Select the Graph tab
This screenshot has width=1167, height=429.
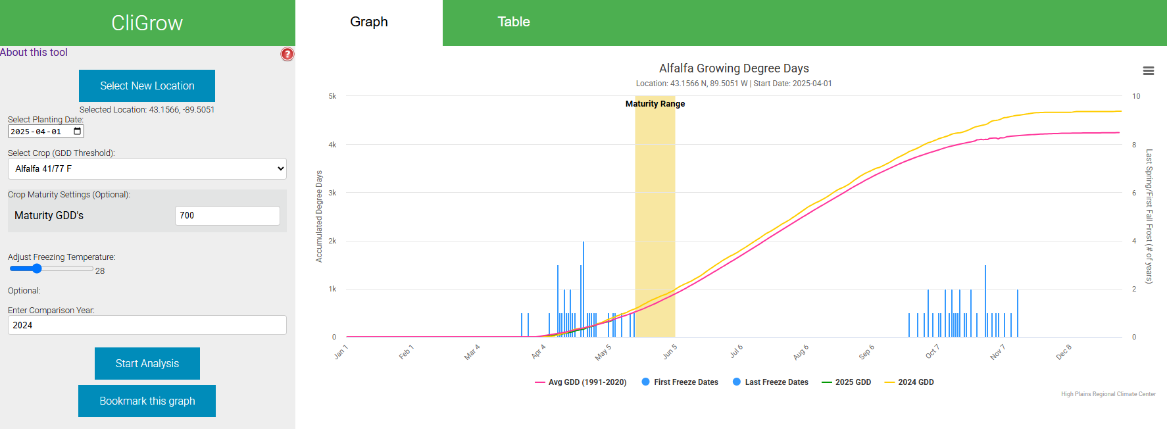tap(368, 22)
